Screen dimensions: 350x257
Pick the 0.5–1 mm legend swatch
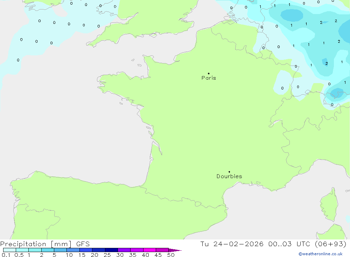[x=22, y=250]
